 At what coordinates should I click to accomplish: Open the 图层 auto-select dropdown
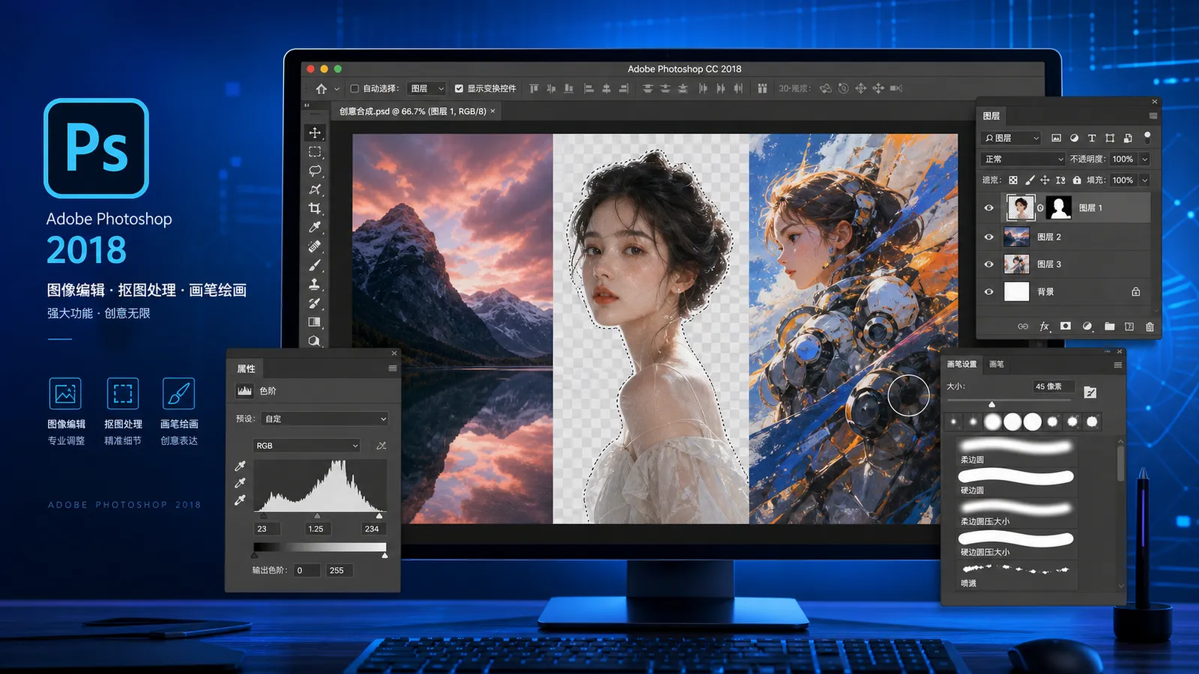pyautogui.click(x=426, y=88)
